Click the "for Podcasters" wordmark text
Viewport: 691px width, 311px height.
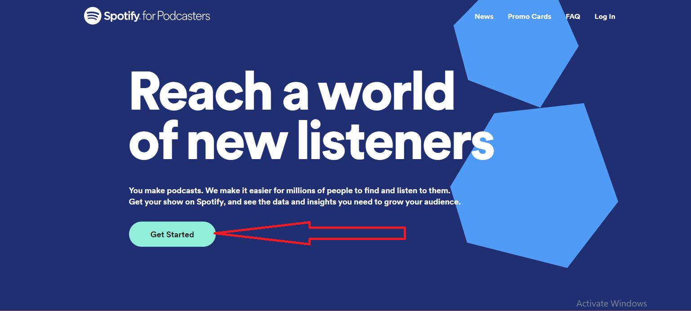click(176, 17)
